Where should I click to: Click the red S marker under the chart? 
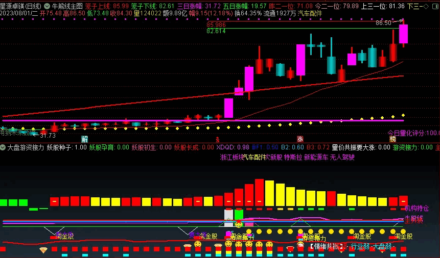click(x=218, y=139)
